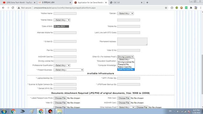Image resolution: width=203 pixels, height=114 pixels.
Task: Click Voter ID No input field
Action: point(128,50)
